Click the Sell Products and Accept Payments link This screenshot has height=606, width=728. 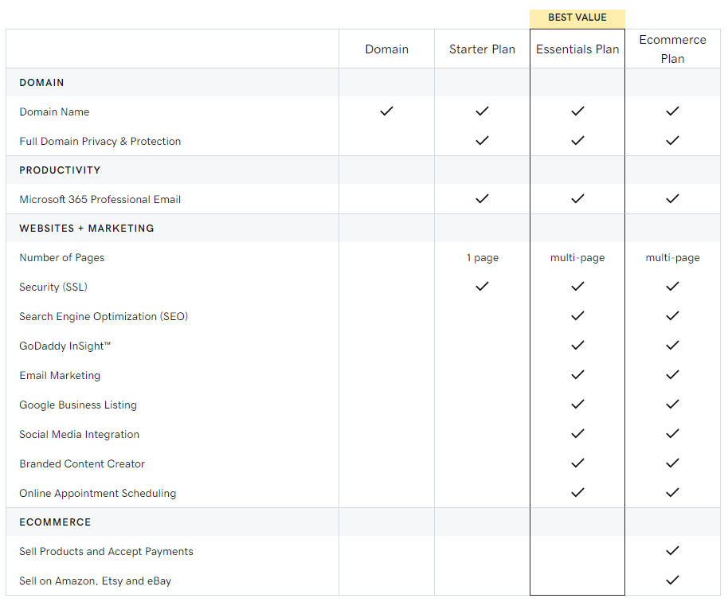pos(106,551)
